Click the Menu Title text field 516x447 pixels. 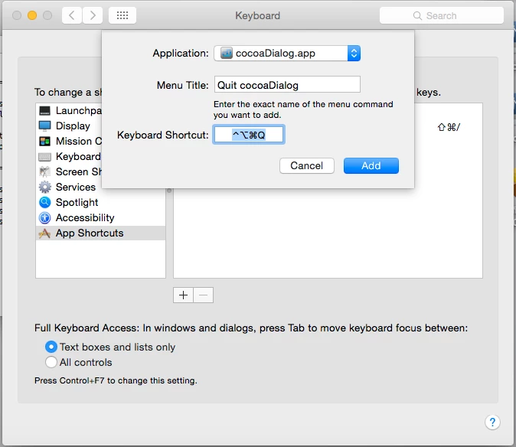[x=287, y=84]
